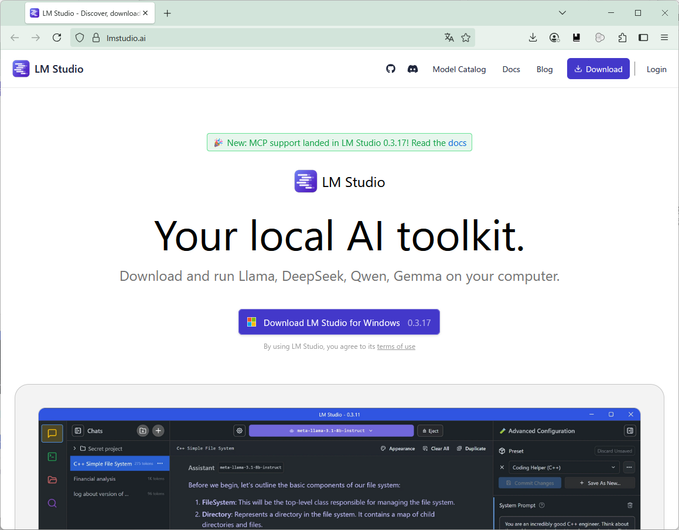Open the browser extensions puzzle icon
Screen dimensions: 679x530
(622, 38)
